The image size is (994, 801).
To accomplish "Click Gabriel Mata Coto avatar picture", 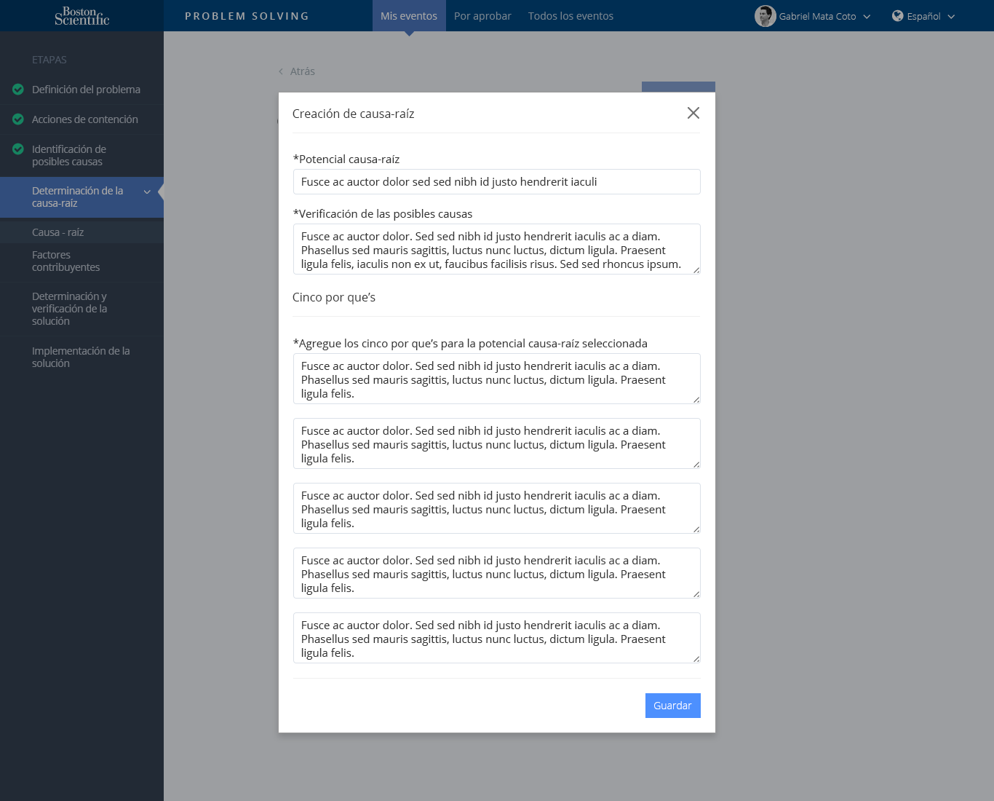I will click(x=765, y=16).
